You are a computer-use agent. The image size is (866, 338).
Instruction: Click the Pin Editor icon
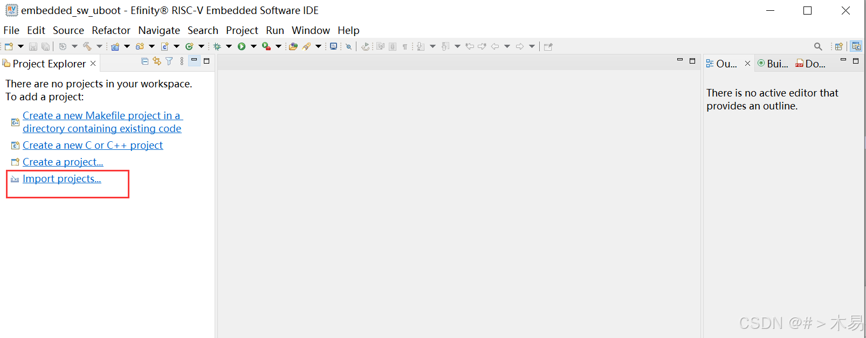pos(548,46)
